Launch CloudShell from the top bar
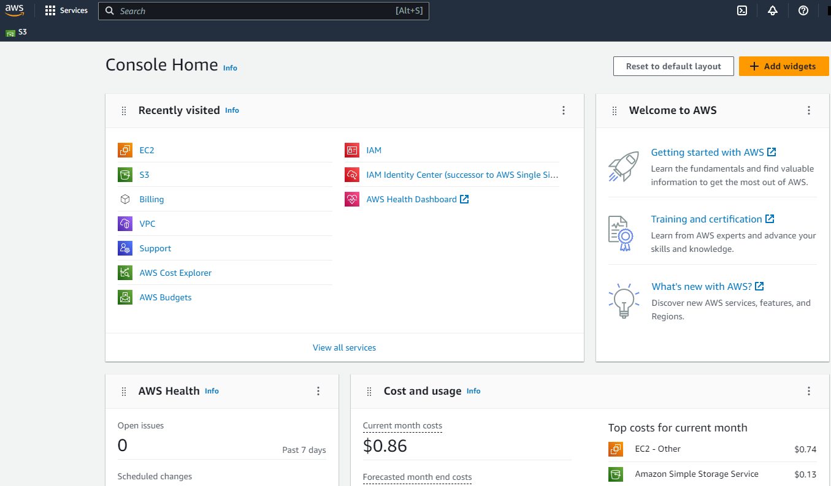 pyautogui.click(x=742, y=10)
